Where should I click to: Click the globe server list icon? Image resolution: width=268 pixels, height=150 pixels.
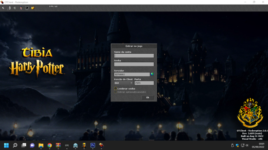tap(152, 74)
